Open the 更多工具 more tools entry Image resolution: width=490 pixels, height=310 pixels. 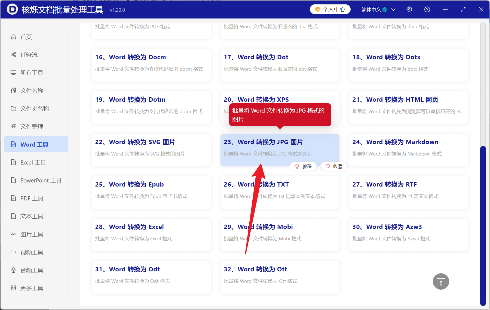[x=32, y=288]
